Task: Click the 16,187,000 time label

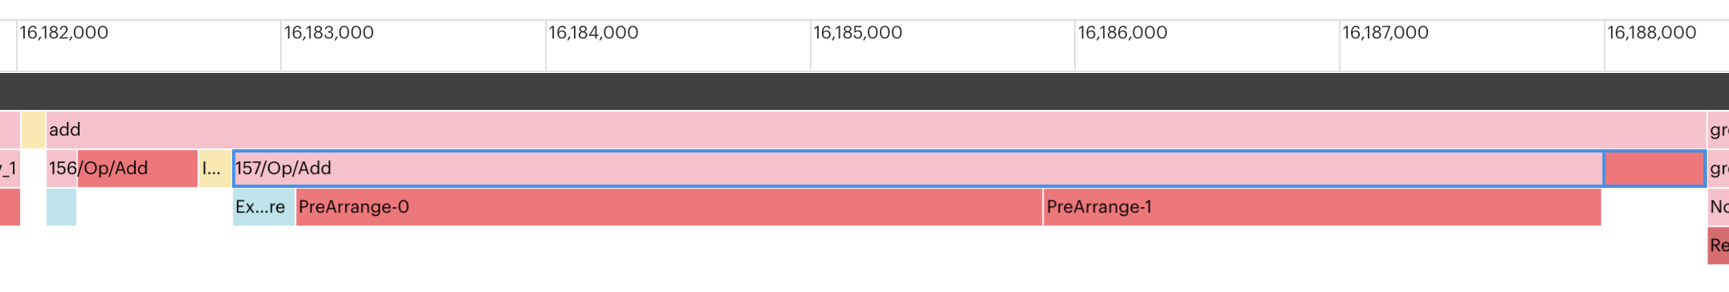Action: coord(1386,33)
